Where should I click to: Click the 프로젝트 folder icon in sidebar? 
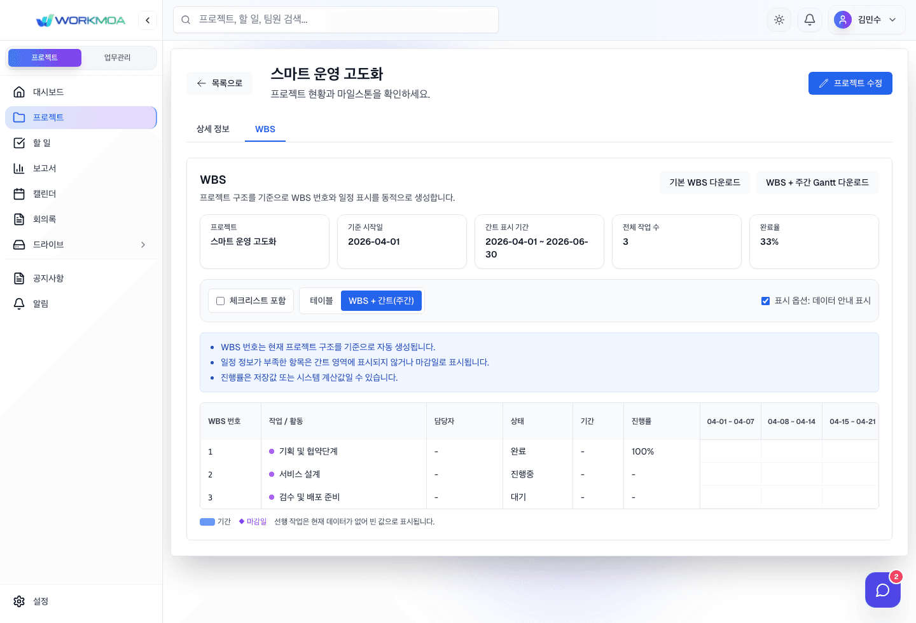(19, 118)
